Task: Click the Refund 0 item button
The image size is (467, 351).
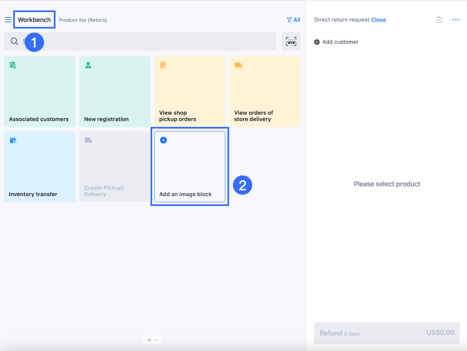Action: click(387, 333)
